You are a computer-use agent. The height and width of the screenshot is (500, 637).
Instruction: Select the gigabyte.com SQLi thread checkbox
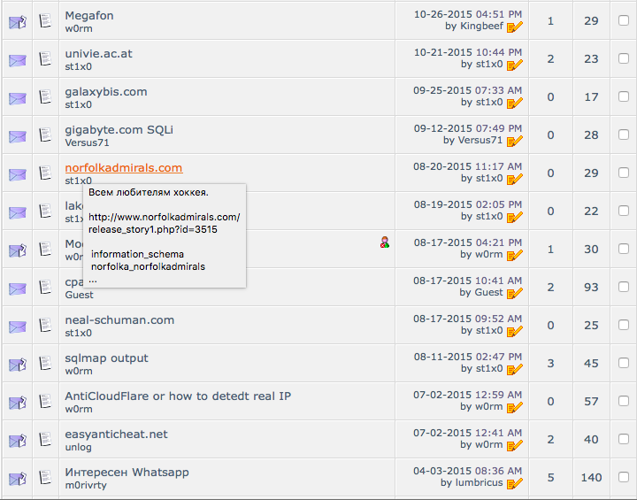point(624,135)
